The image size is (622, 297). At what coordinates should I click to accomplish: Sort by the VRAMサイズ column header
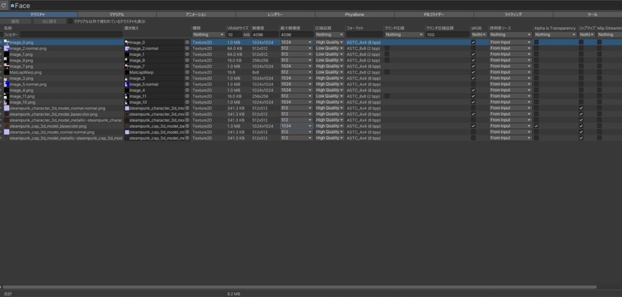point(238,29)
